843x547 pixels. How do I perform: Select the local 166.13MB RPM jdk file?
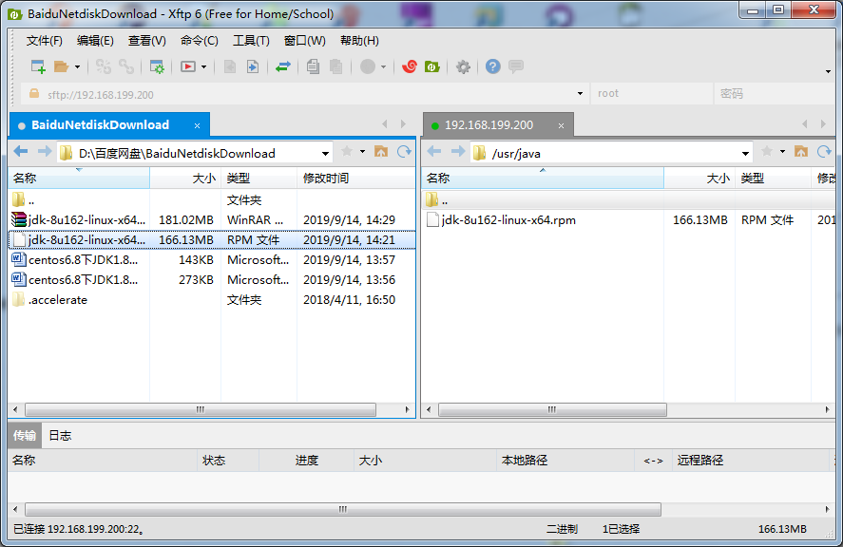[x=212, y=239]
